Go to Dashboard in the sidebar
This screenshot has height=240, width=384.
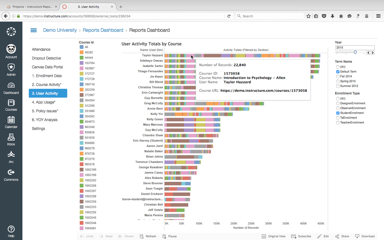pos(11,88)
